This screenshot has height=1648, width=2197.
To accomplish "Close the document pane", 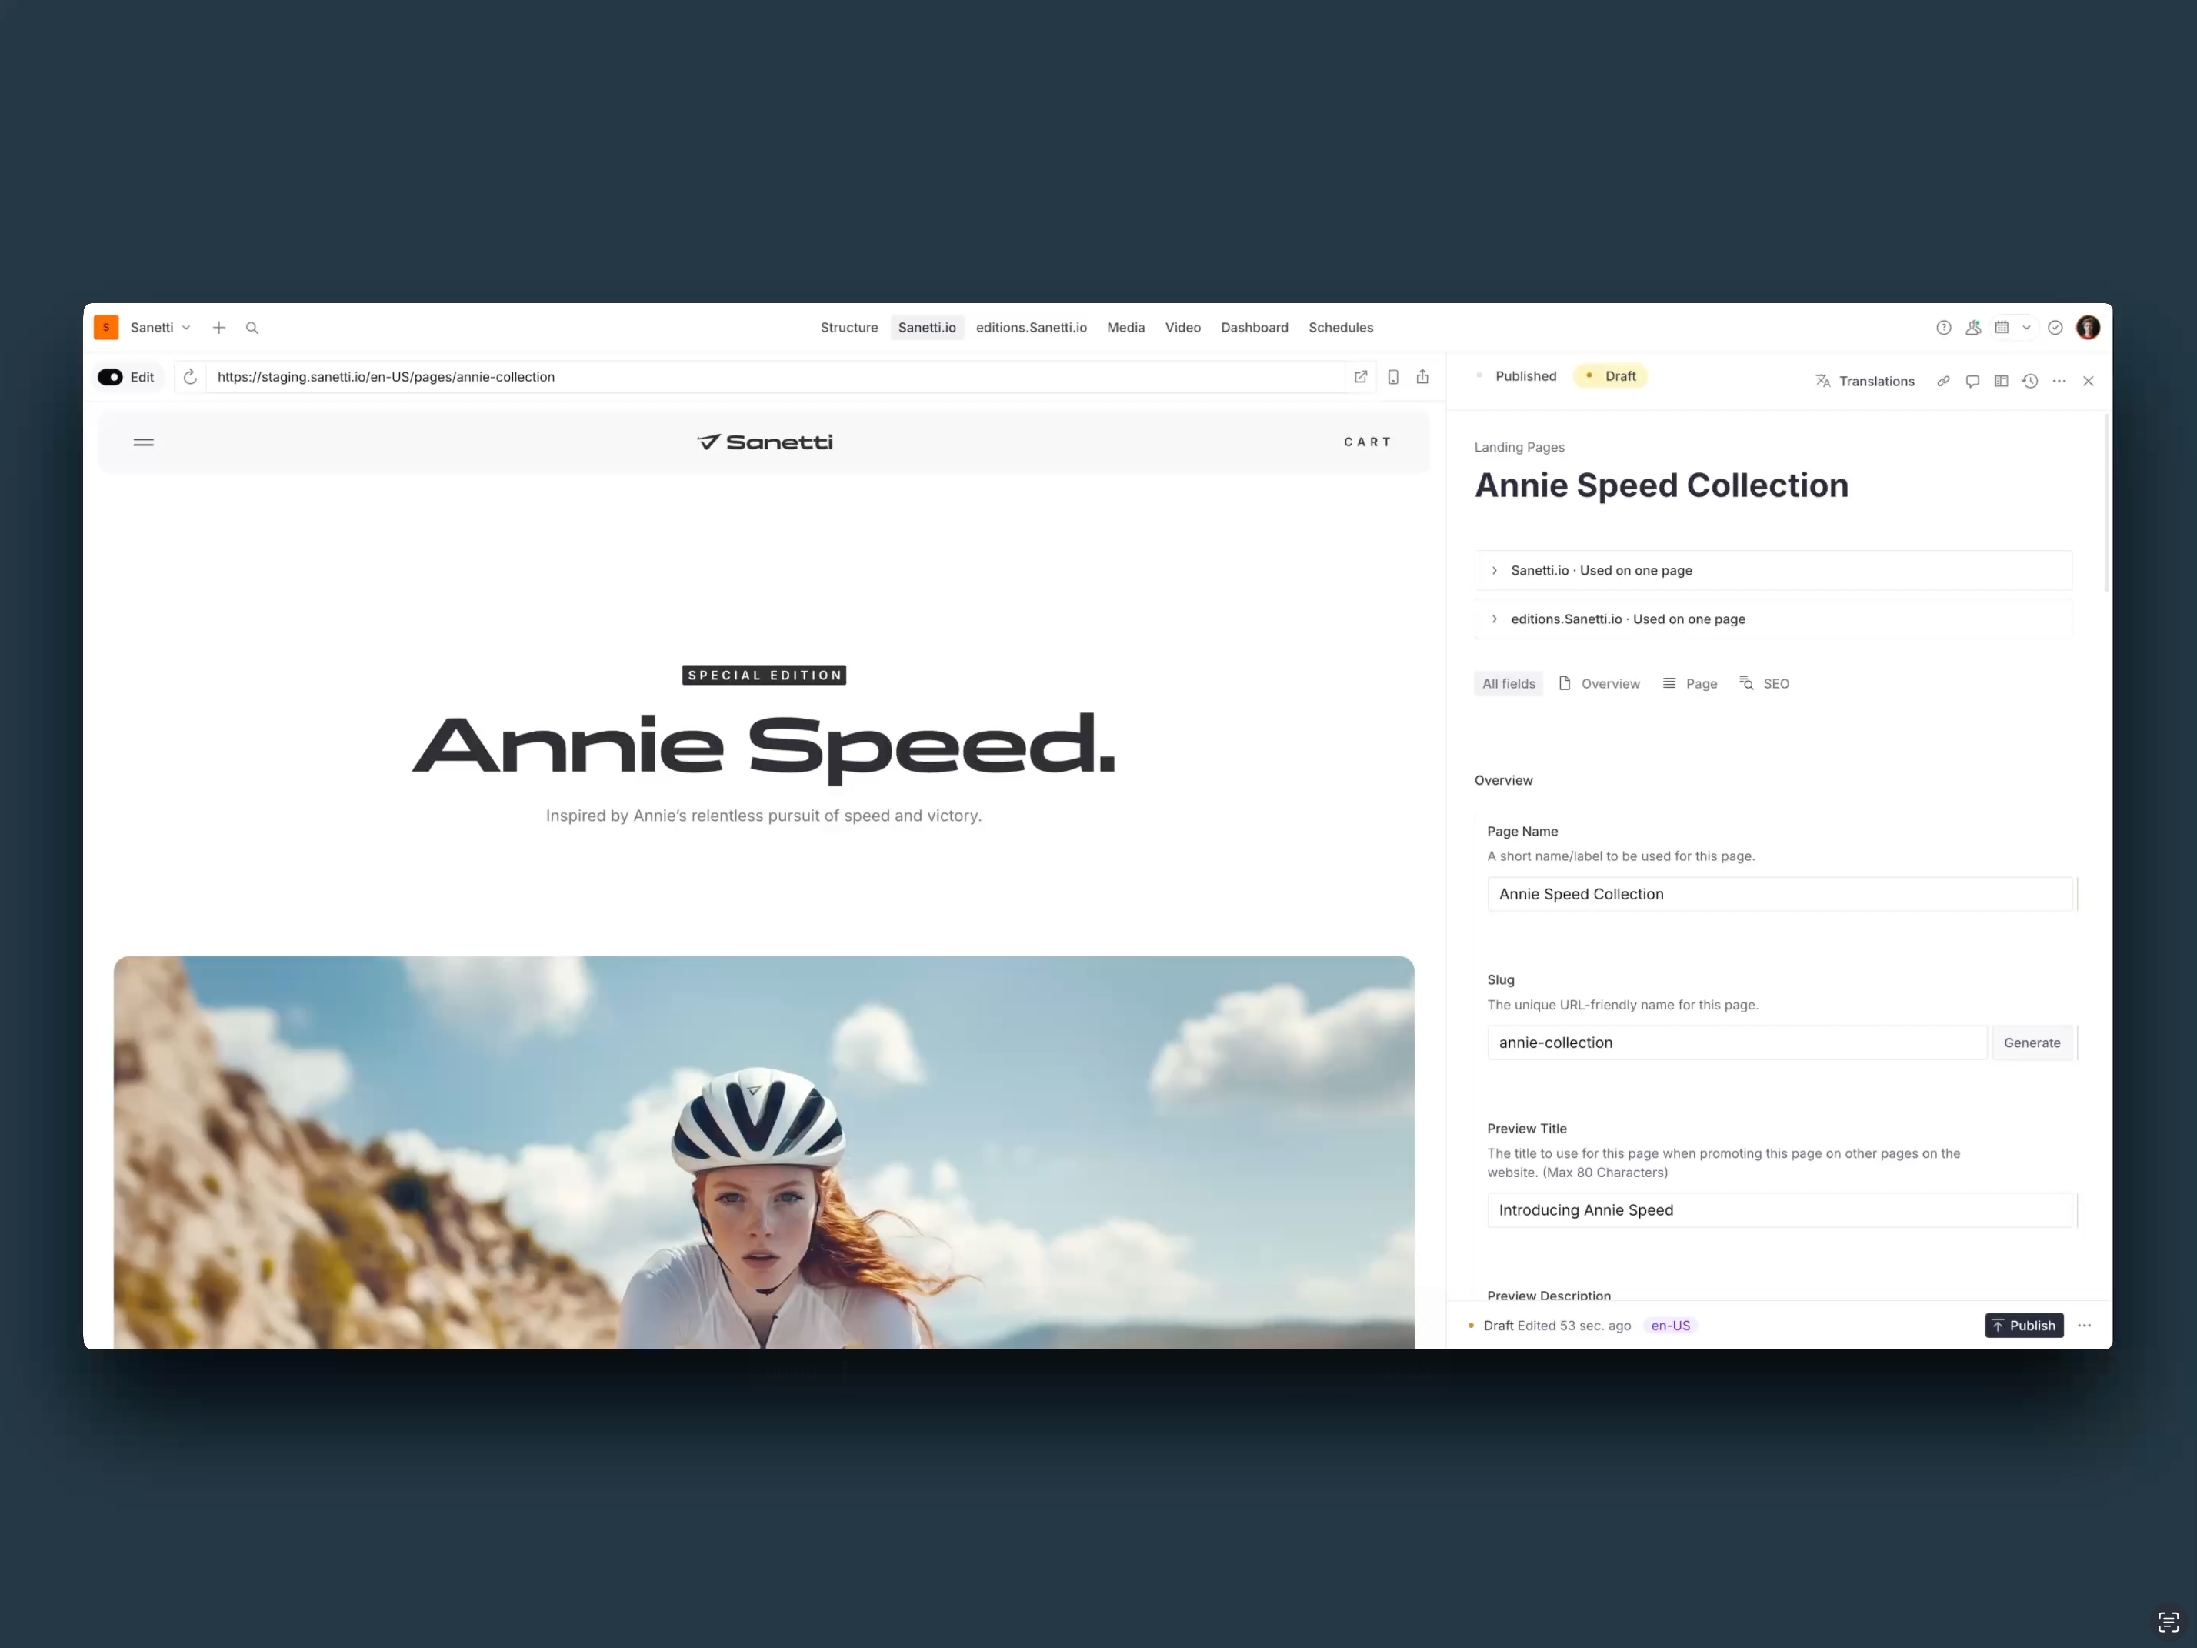I will [x=2089, y=382].
